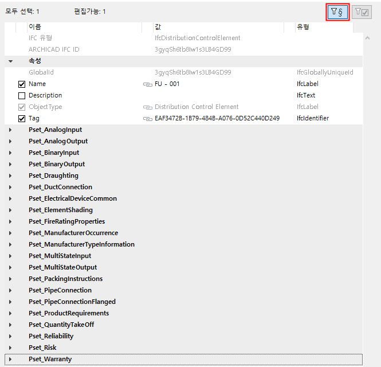Expand Pset_ElementShading
This screenshot has width=381, height=367.
point(10,210)
